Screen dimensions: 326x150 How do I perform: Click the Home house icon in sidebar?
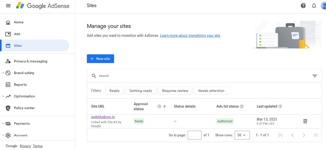click(8, 22)
